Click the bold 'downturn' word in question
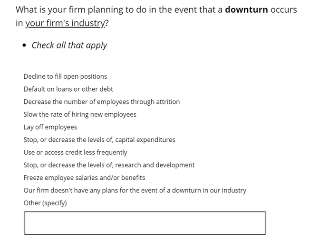The image size is (309, 248). tap(246, 9)
